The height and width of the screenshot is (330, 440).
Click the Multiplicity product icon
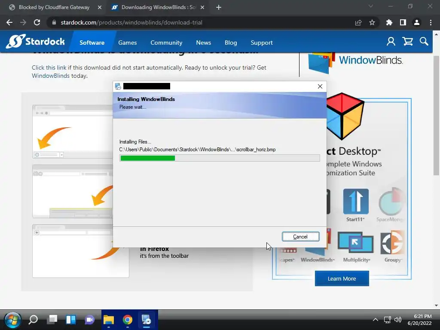[x=355, y=243]
